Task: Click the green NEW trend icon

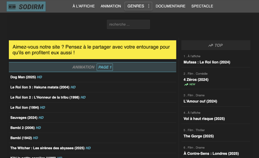Action: (186, 84)
